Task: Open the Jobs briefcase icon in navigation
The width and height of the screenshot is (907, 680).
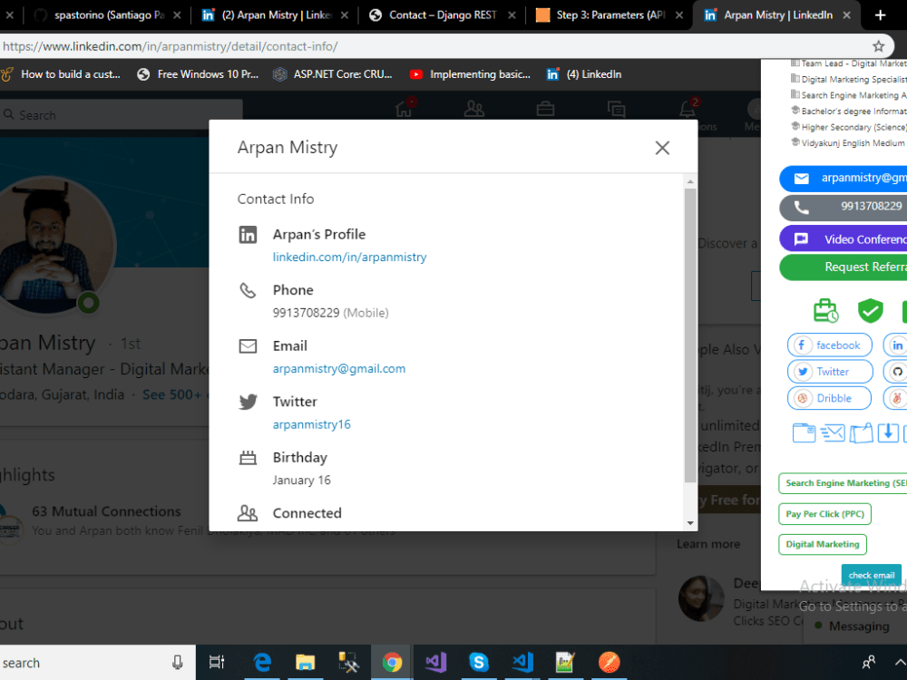Action: (x=545, y=107)
